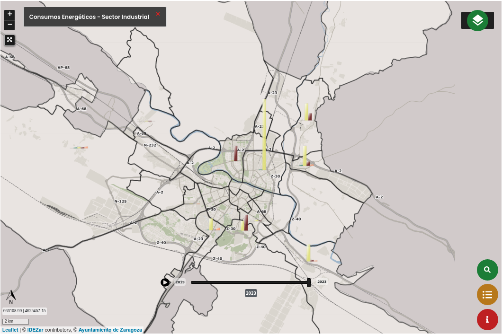Click the time slider handle at 2023
This screenshot has height=334, width=502.
click(x=309, y=282)
